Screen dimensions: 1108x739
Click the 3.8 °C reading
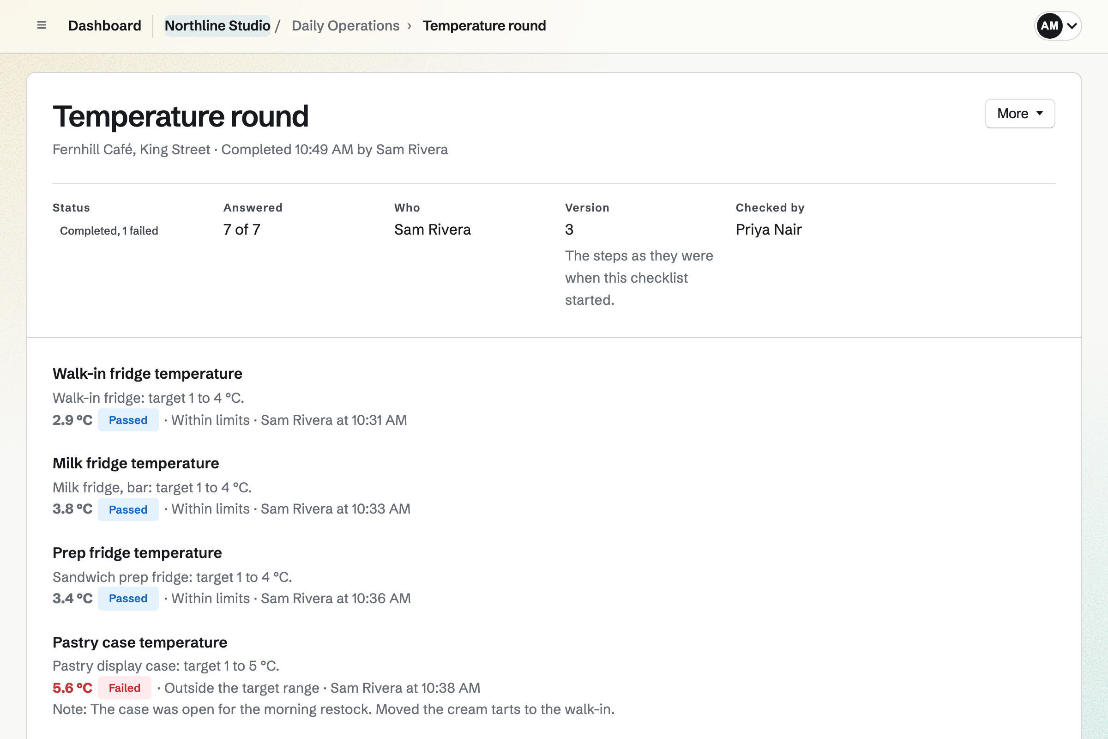[x=72, y=509]
